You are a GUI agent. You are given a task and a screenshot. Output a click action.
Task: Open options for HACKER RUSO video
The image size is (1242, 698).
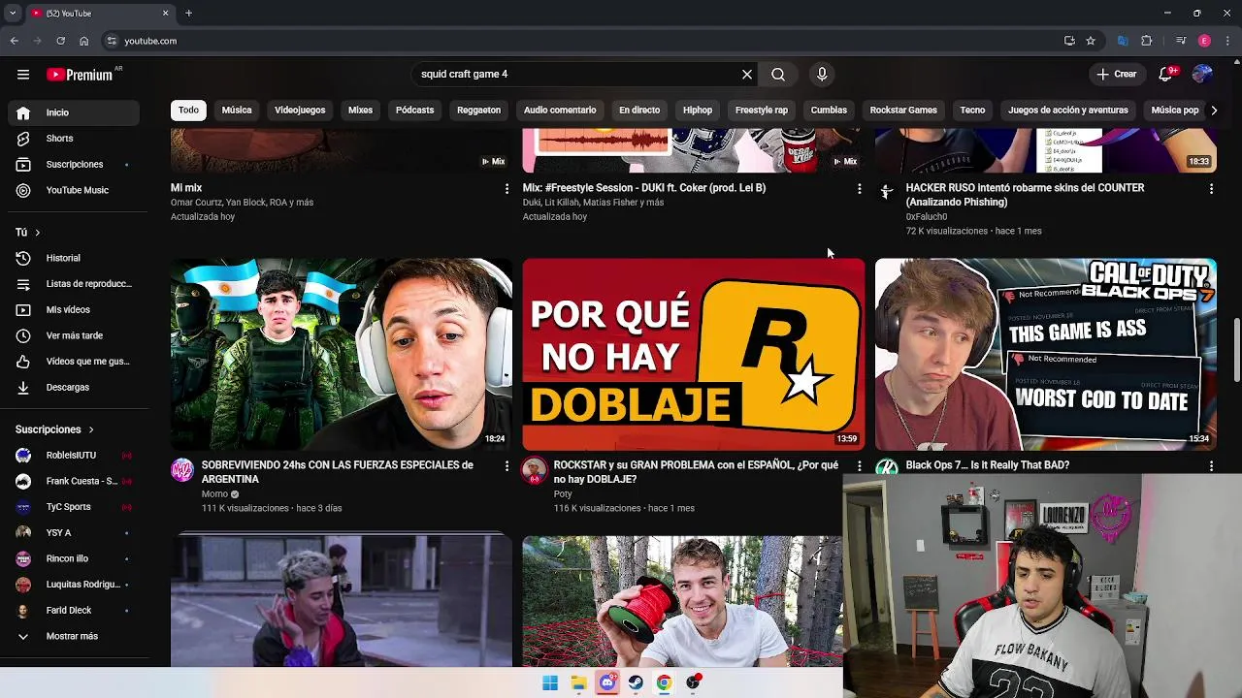1211,188
